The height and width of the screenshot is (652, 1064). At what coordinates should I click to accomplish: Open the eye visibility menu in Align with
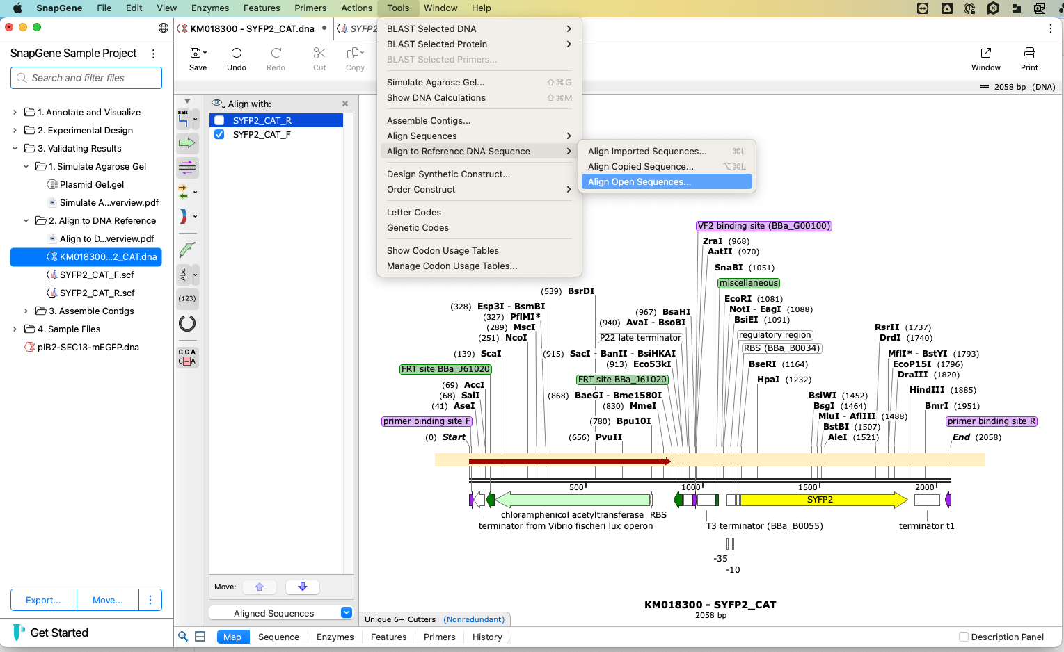218,104
